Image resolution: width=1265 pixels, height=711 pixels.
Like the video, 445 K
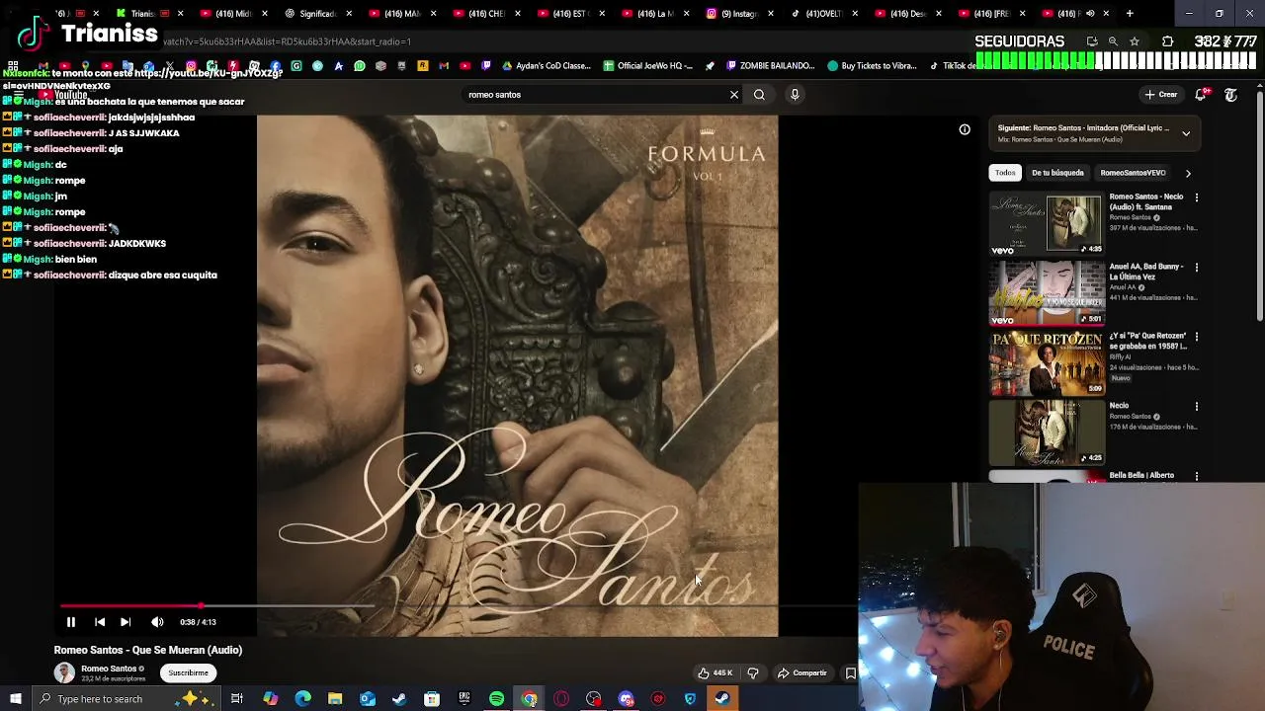716,673
